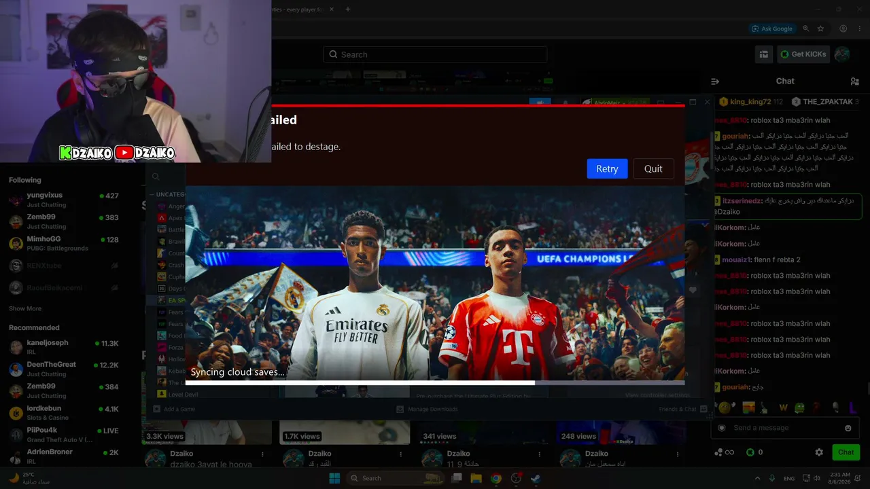Close the current Chrome tab
The height and width of the screenshot is (489, 870).
332,9
